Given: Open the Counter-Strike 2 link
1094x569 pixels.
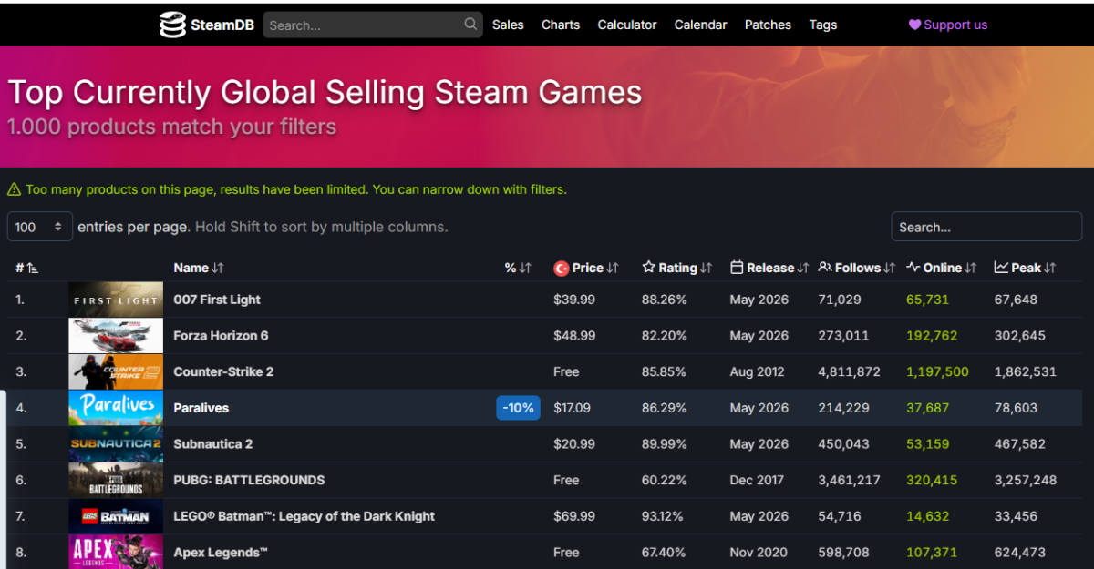Looking at the screenshot, I should pyautogui.click(x=223, y=371).
